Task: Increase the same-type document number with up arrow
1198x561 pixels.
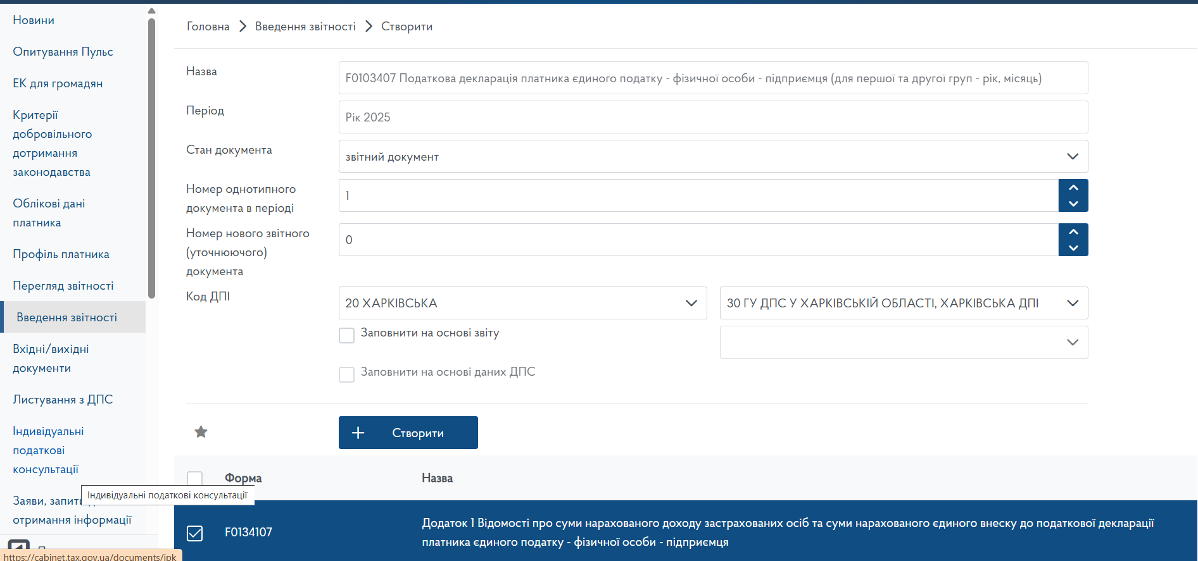Action: 1073,188
